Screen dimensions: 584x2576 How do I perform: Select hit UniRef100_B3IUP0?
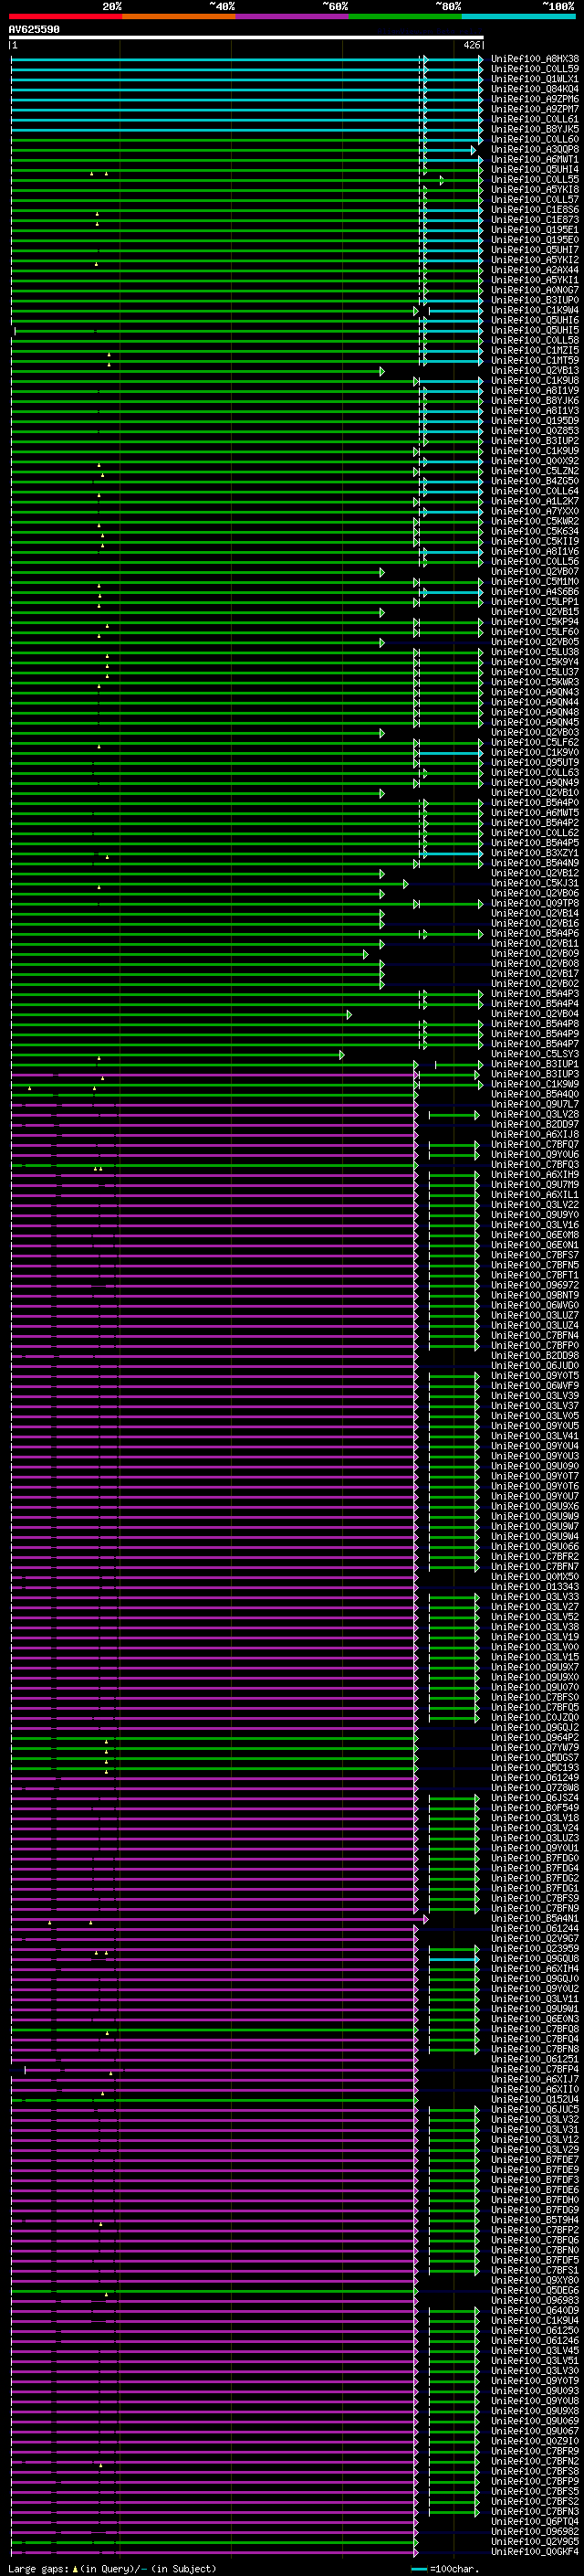point(535,300)
